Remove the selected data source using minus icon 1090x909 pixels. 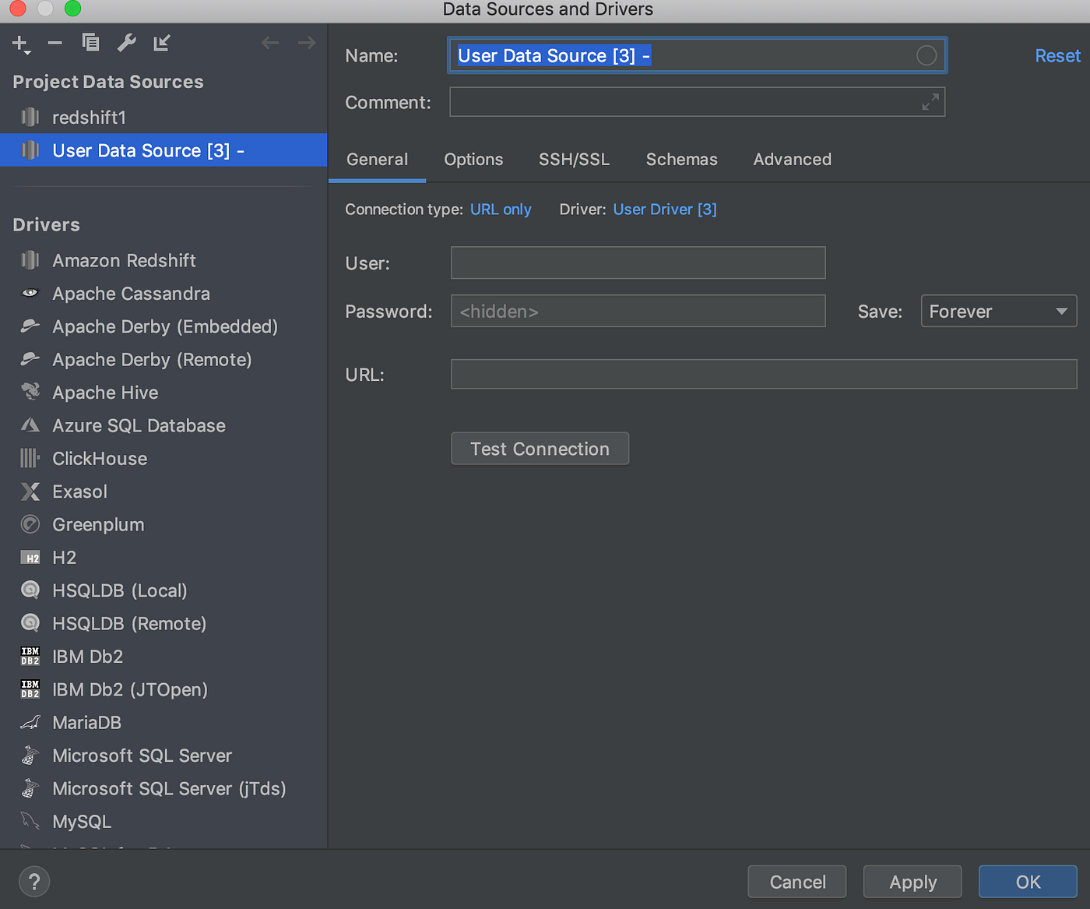pos(54,43)
